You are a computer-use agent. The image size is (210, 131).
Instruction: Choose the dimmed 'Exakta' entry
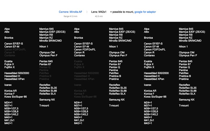pos(78,61)
